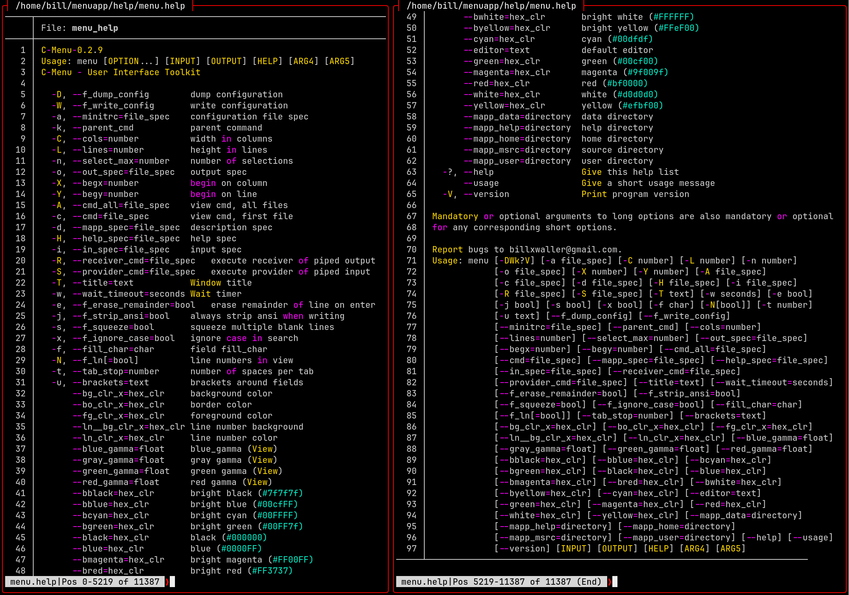
Task: Click '[--version]' on line 97
Action: [522, 549]
